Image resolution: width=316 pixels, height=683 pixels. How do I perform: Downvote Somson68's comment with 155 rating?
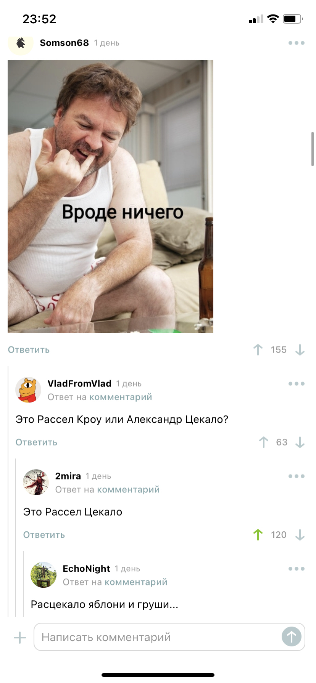pos(300,350)
